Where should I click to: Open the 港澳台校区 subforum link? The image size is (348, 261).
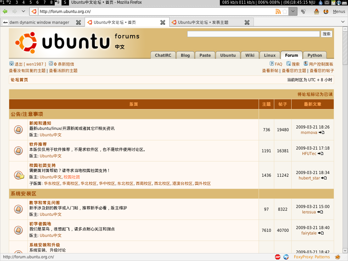182,184
